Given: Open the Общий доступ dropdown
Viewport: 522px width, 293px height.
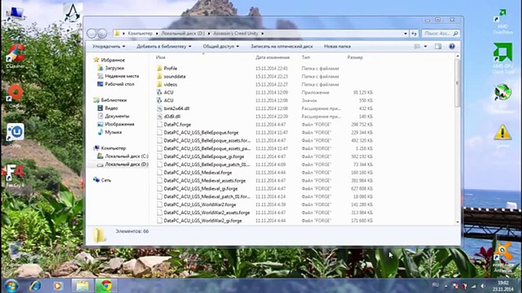Looking at the screenshot, I should (221, 46).
